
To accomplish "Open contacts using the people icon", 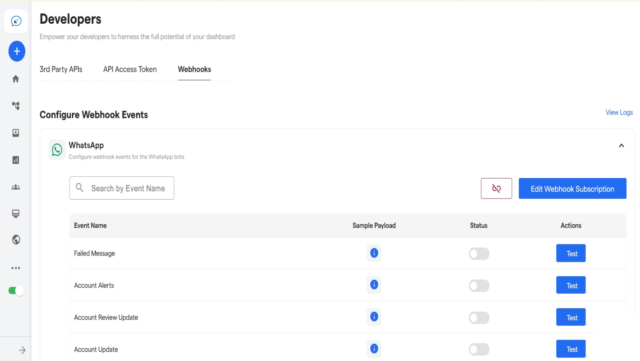I will click(16, 187).
